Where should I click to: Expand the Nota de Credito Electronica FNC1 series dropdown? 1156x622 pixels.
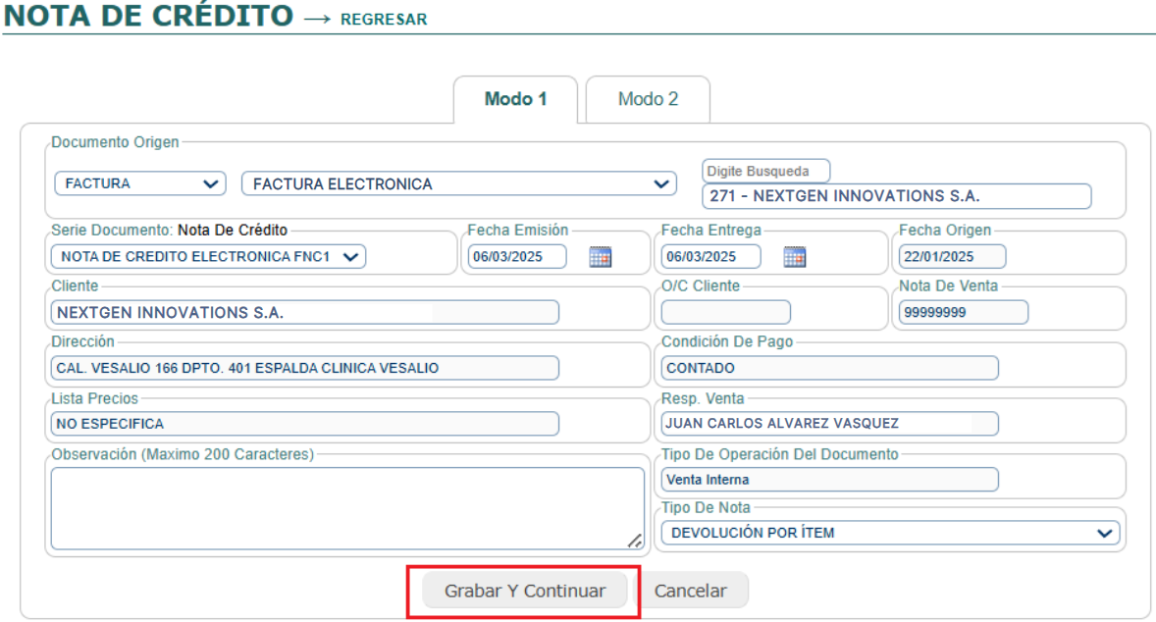click(x=208, y=257)
